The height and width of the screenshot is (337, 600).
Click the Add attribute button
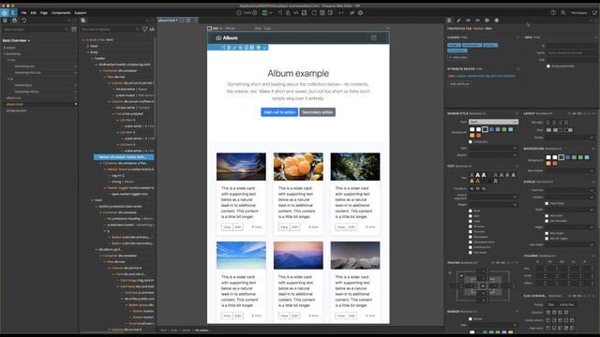pos(459,83)
